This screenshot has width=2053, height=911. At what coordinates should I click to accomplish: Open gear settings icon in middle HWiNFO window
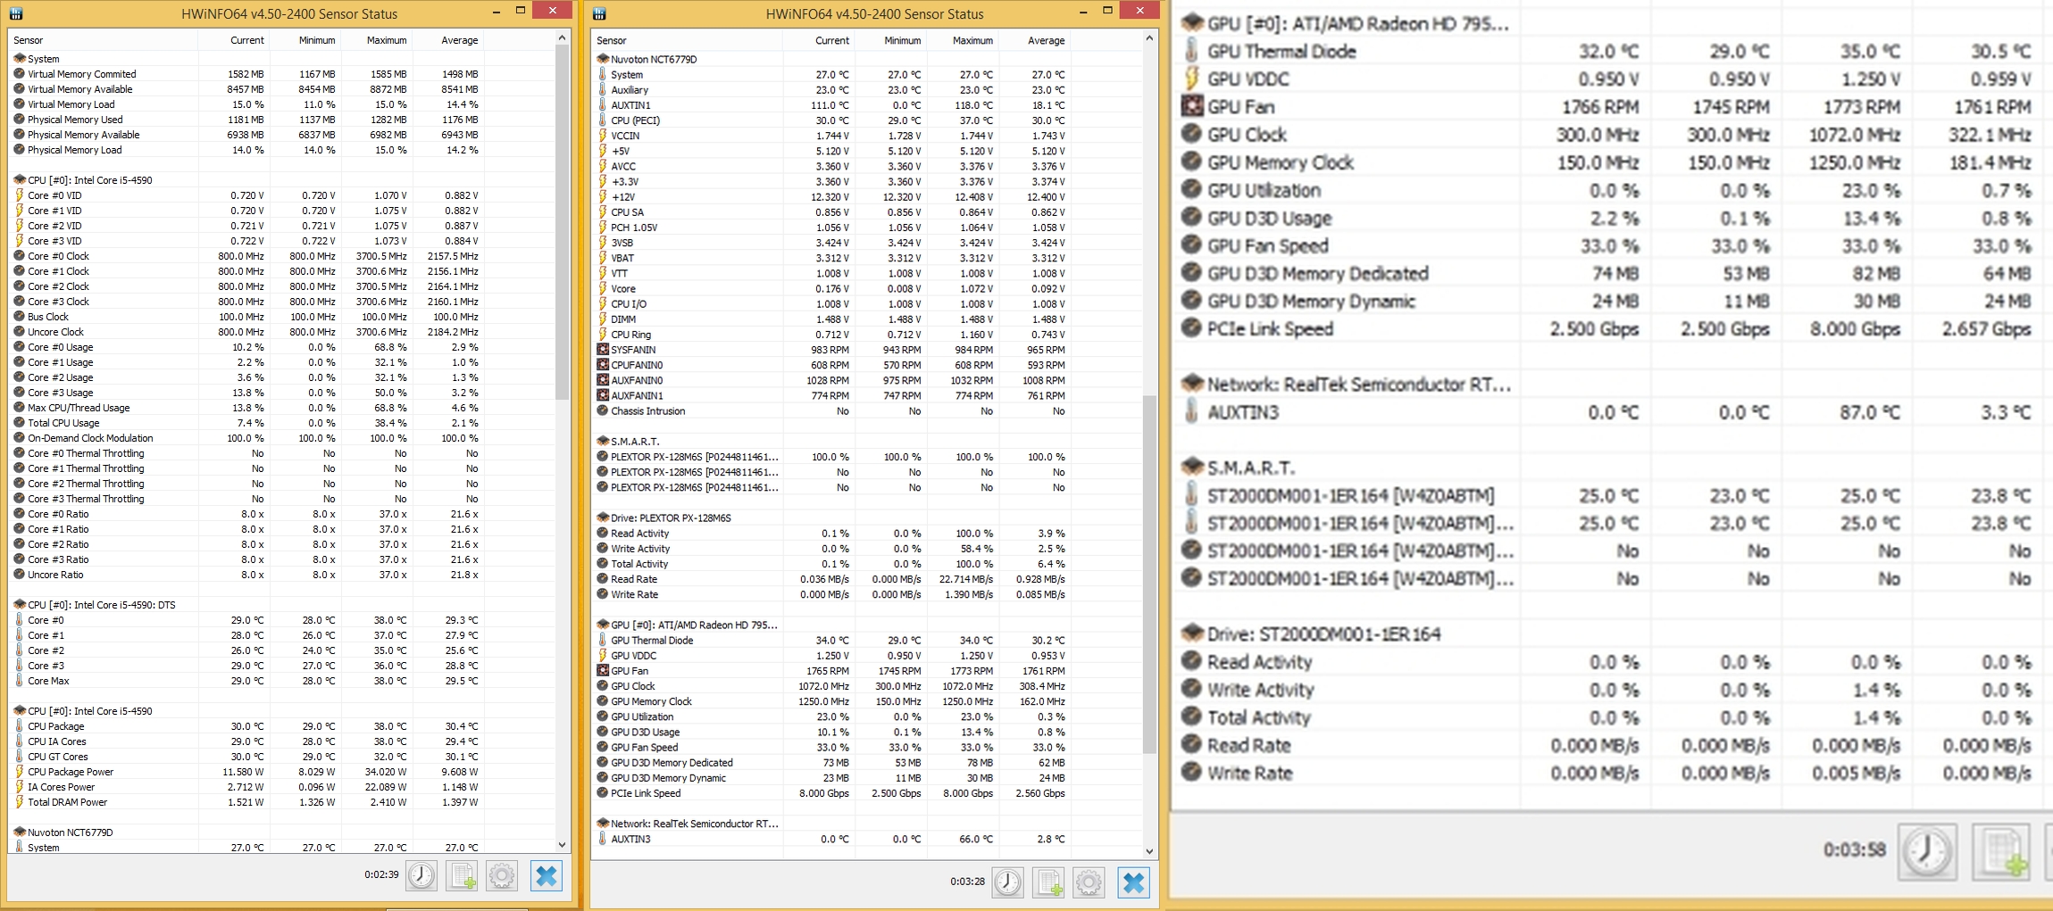coord(1089,882)
